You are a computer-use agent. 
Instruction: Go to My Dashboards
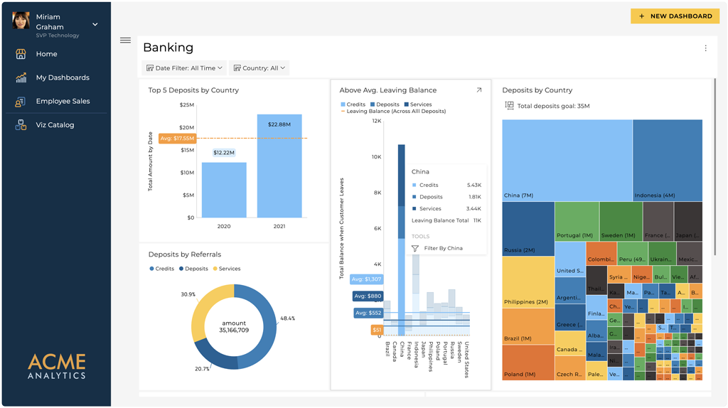(63, 77)
